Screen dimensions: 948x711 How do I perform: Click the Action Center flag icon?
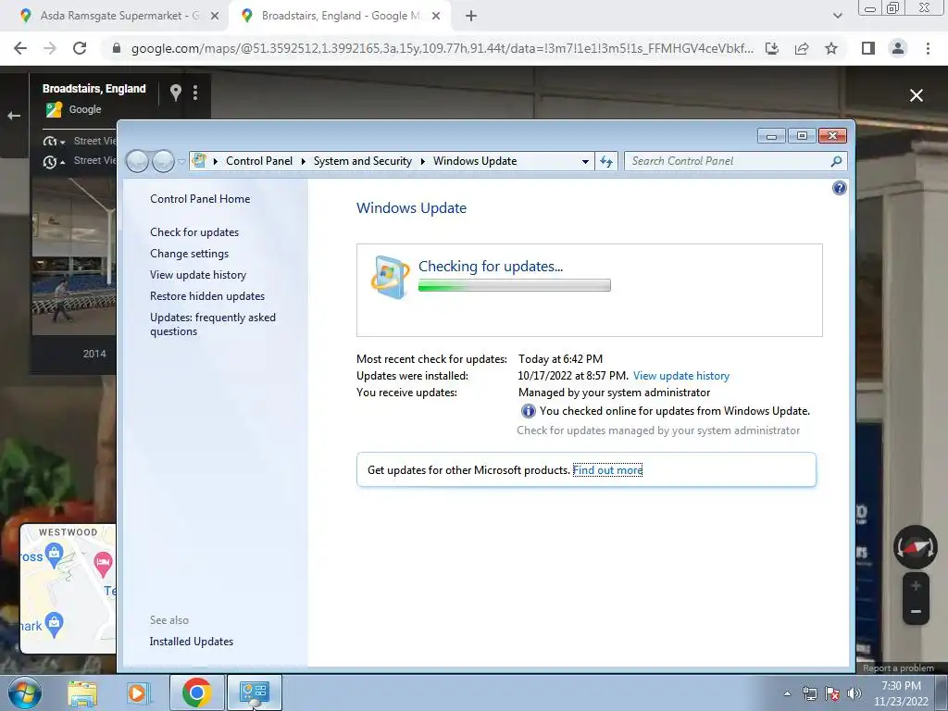pos(832,693)
